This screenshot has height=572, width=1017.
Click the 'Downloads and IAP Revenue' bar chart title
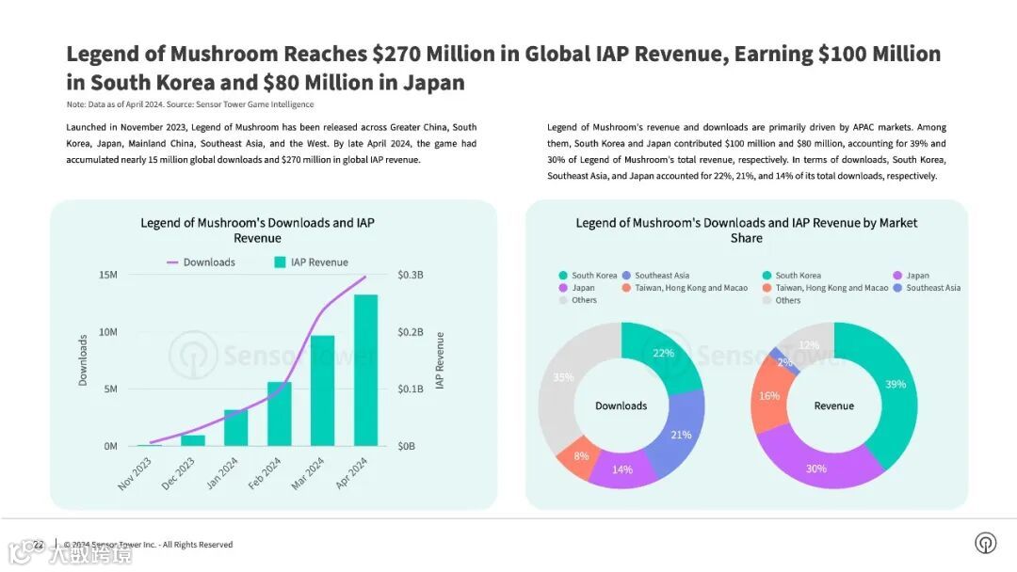pyautogui.click(x=257, y=230)
